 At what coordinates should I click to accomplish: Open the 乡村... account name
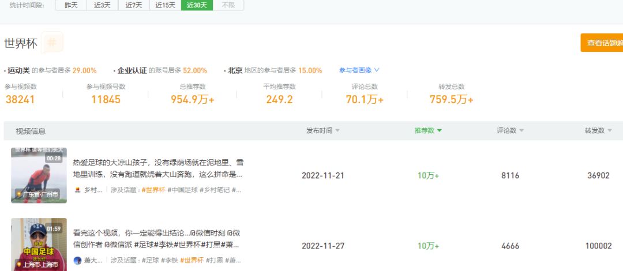(93, 190)
